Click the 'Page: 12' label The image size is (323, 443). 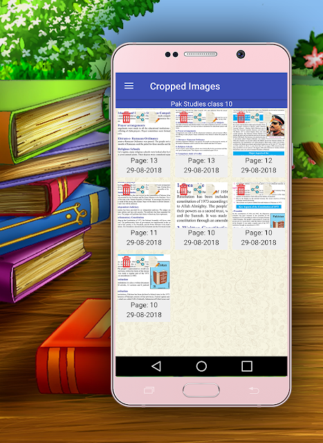[x=259, y=161]
